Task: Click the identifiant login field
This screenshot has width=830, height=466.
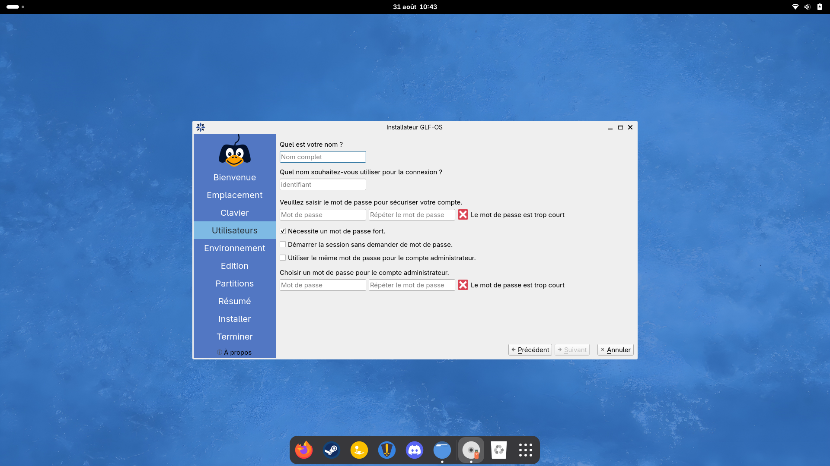Action: pyautogui.click(x=323, y=185)
